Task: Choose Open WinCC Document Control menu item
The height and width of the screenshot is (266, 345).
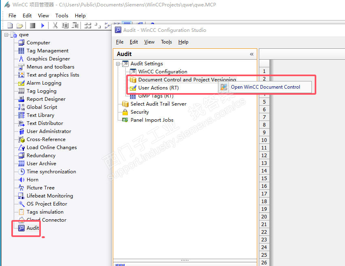Action: [265, 87]
